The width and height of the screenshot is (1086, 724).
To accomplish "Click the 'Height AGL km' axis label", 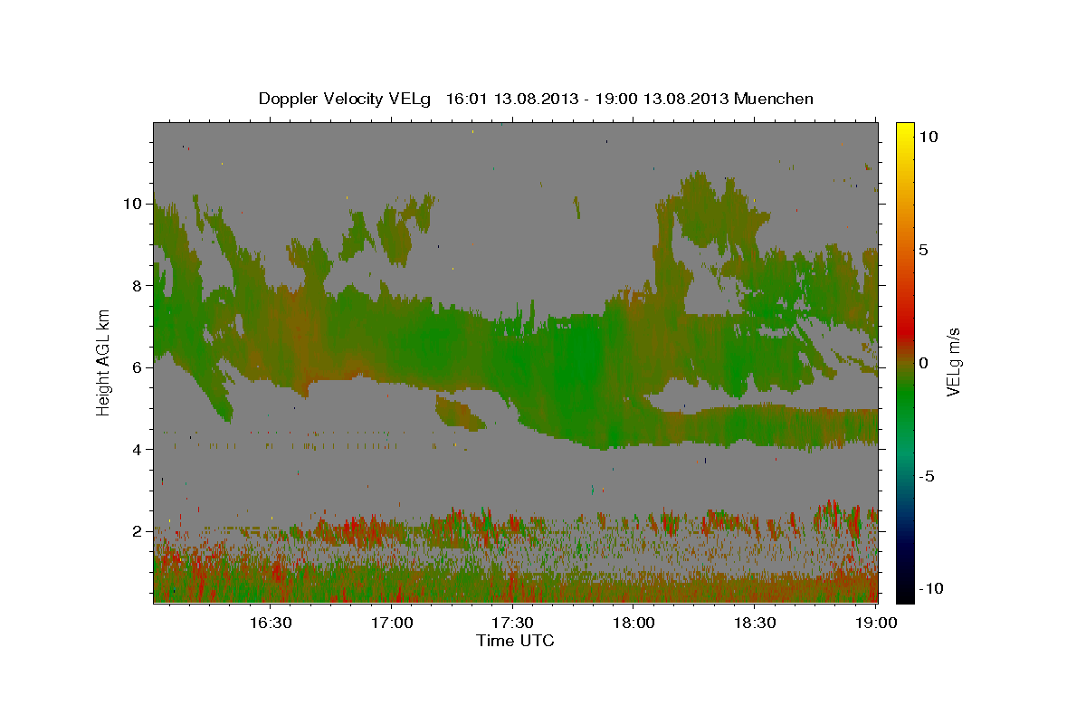I will coord(104,361).
